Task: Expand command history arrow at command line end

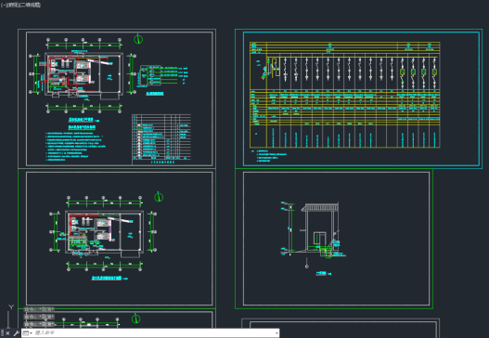Action: pos(277,333)
